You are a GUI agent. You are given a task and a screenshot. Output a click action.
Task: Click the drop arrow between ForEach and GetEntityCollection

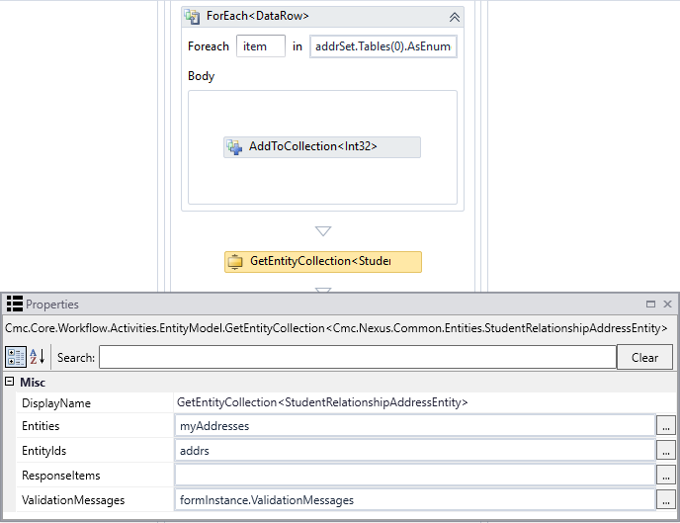[322, 231]
